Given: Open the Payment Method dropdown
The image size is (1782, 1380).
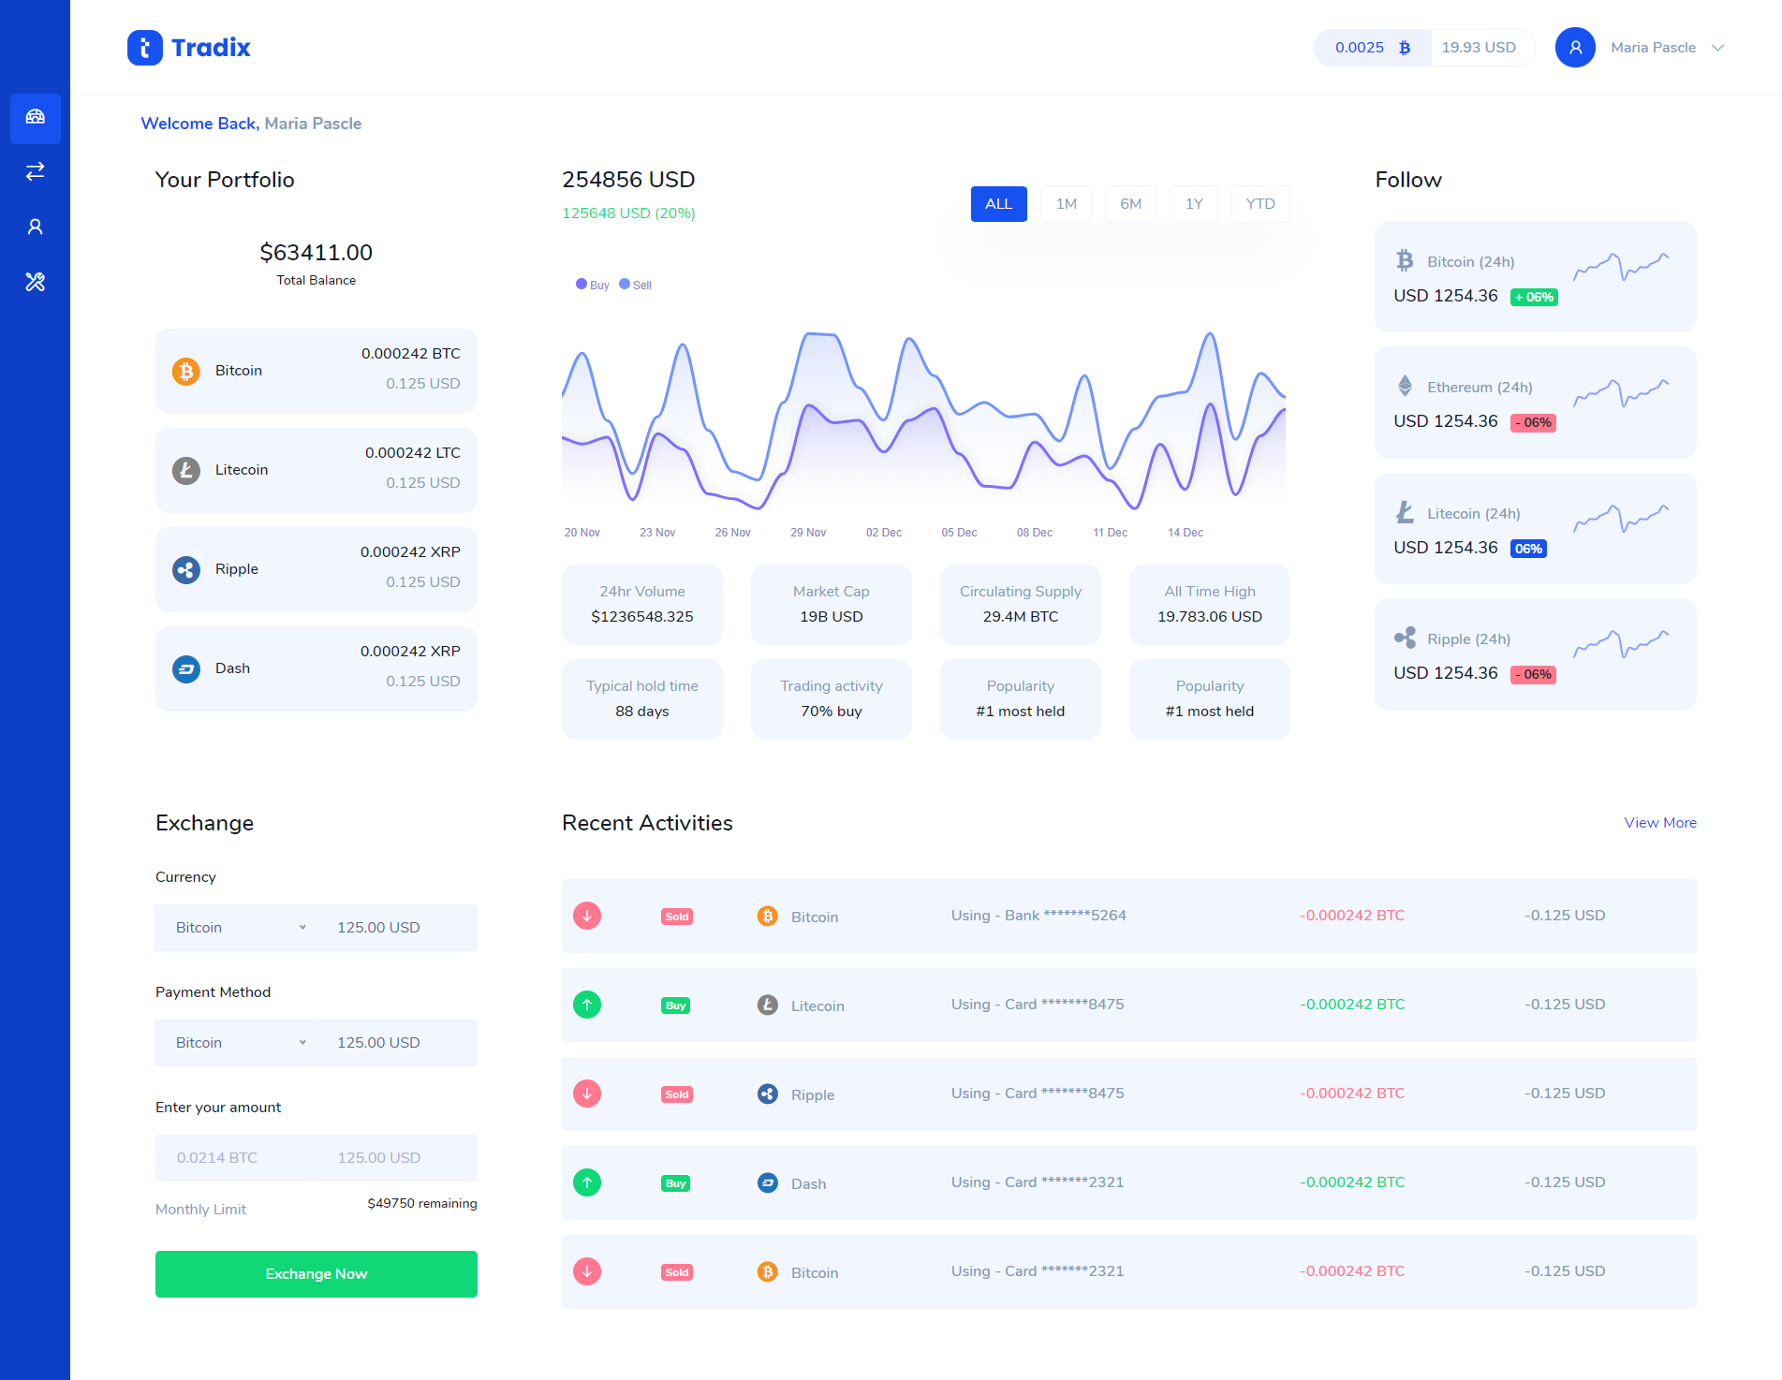Looking at the screenshot, I should [x=241, y=1043].
